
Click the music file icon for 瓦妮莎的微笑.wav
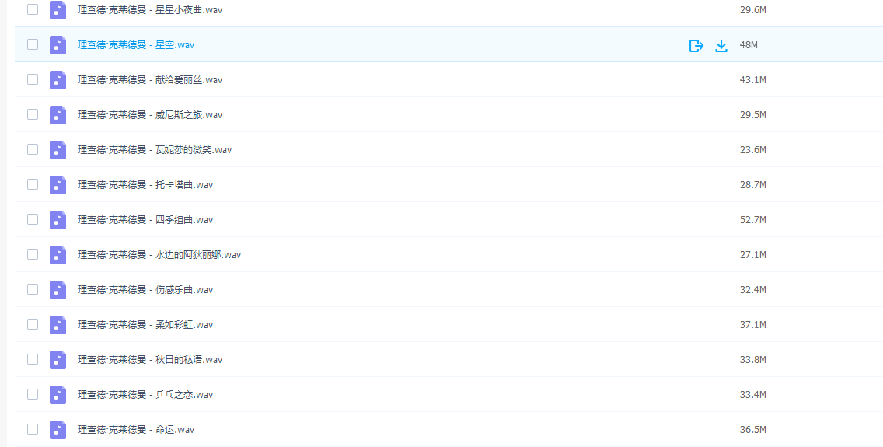58,149
